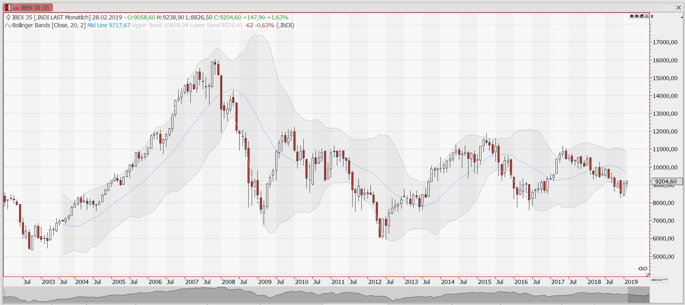Click the candlestick icon beside the IBEX 35 legend
The image size is (685, 305).
[x=8, y=17]
